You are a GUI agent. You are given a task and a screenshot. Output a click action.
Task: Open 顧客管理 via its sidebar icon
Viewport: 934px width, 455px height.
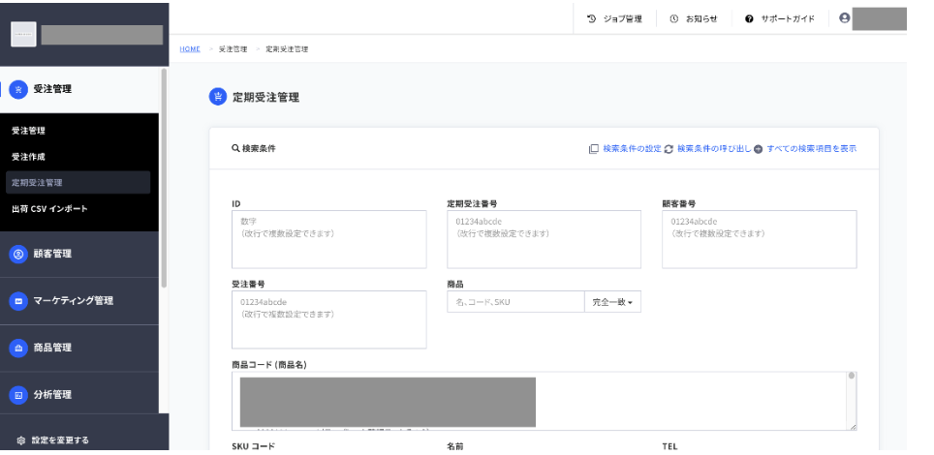[18, 255]
